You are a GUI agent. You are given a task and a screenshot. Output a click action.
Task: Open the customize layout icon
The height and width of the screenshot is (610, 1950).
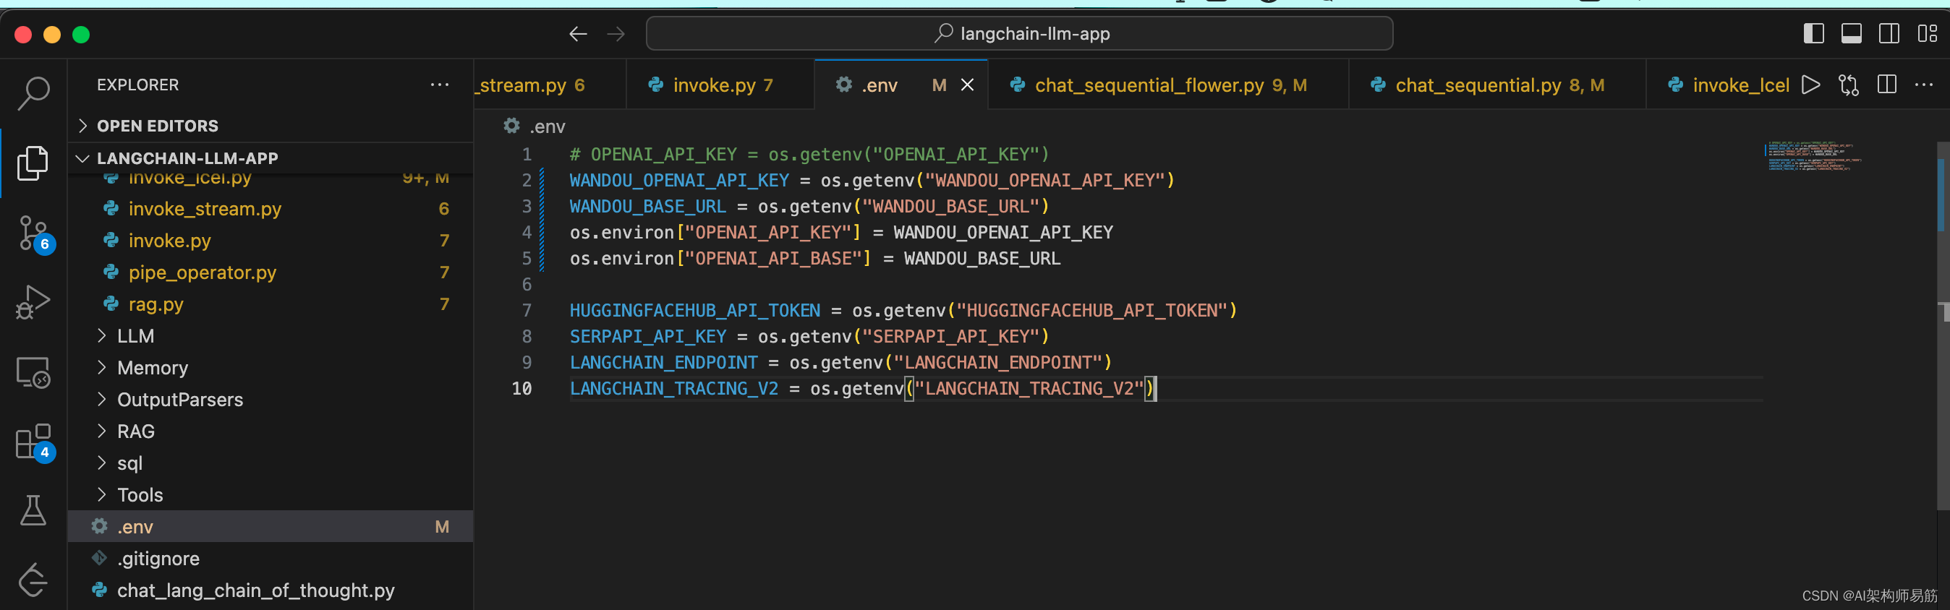point(1928,33)
